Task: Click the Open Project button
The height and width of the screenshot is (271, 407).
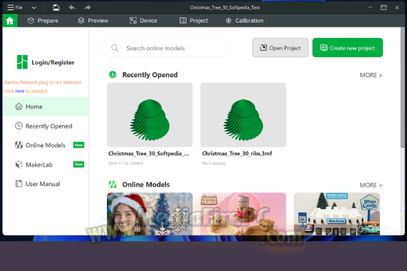Action: [x=280, y=48]
